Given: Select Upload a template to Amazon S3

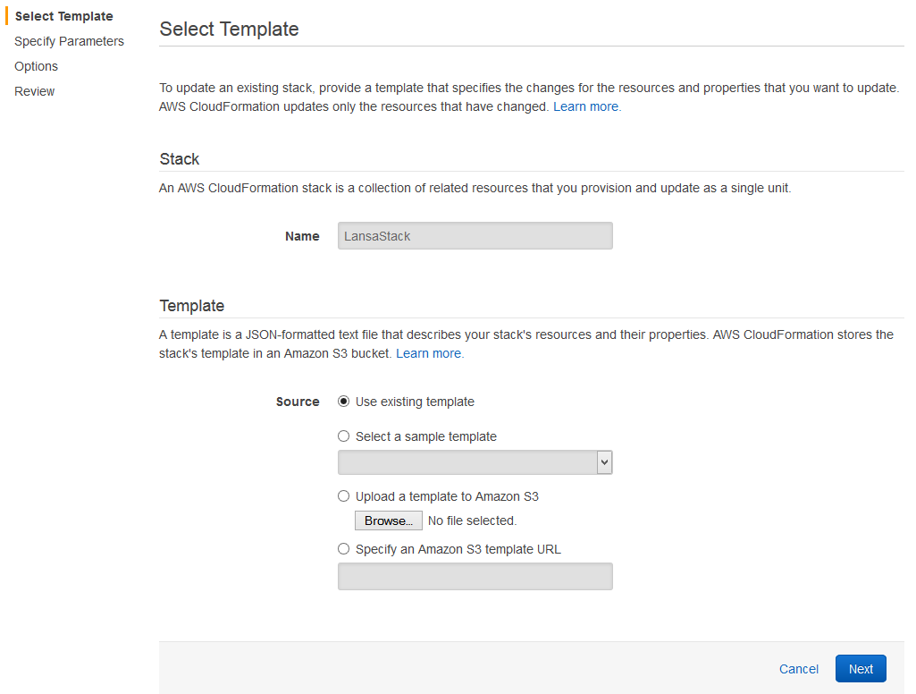Looking at the screenshot, I should pos(343,496).
